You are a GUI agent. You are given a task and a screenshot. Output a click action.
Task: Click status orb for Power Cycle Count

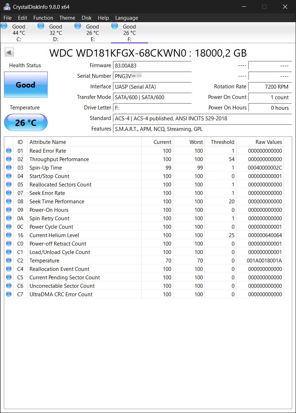point(9,227)
